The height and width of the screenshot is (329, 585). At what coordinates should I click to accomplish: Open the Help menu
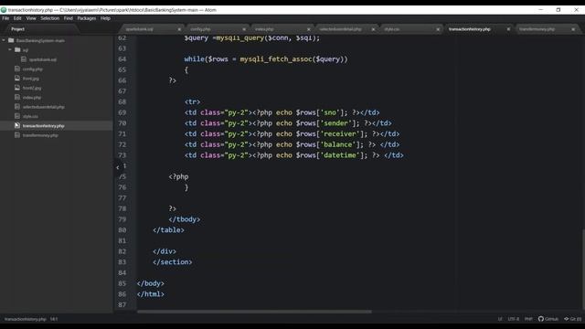[106, 18]
